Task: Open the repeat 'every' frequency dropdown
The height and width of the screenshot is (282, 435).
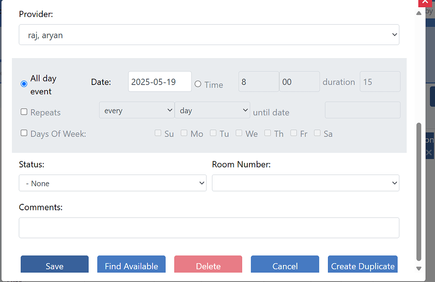Action: click(136, 110)
